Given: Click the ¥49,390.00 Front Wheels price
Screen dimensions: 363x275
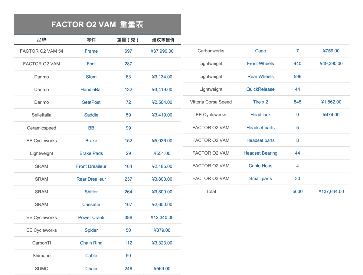Looking at the screenshot, I should point(331,64).
